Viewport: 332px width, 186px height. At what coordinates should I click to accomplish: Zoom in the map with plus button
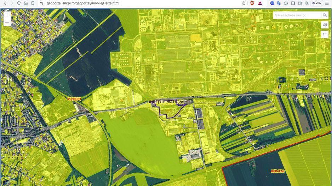[x=7, y=15]
